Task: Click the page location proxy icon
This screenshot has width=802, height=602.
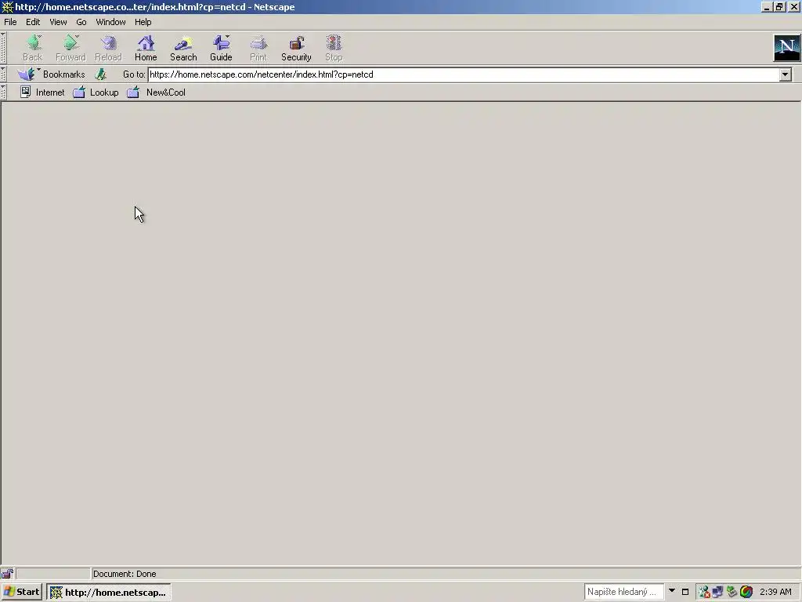Action: tap(101, 74)
